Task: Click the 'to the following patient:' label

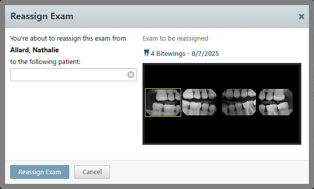Action: (x=45, y=62)
